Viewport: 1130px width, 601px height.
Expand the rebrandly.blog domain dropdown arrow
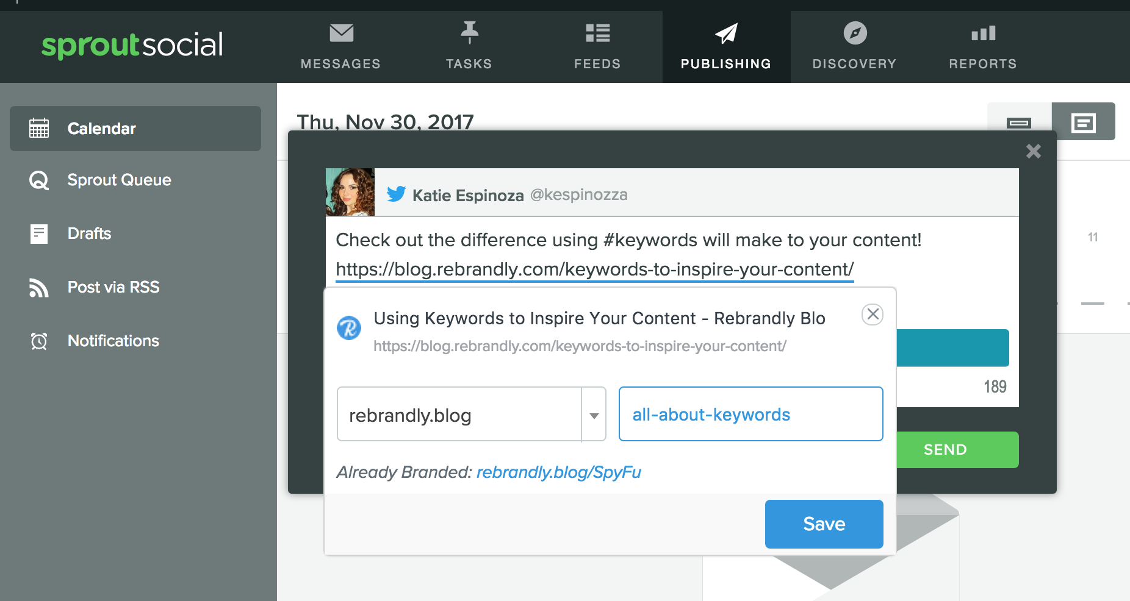(x=594, y=416)
